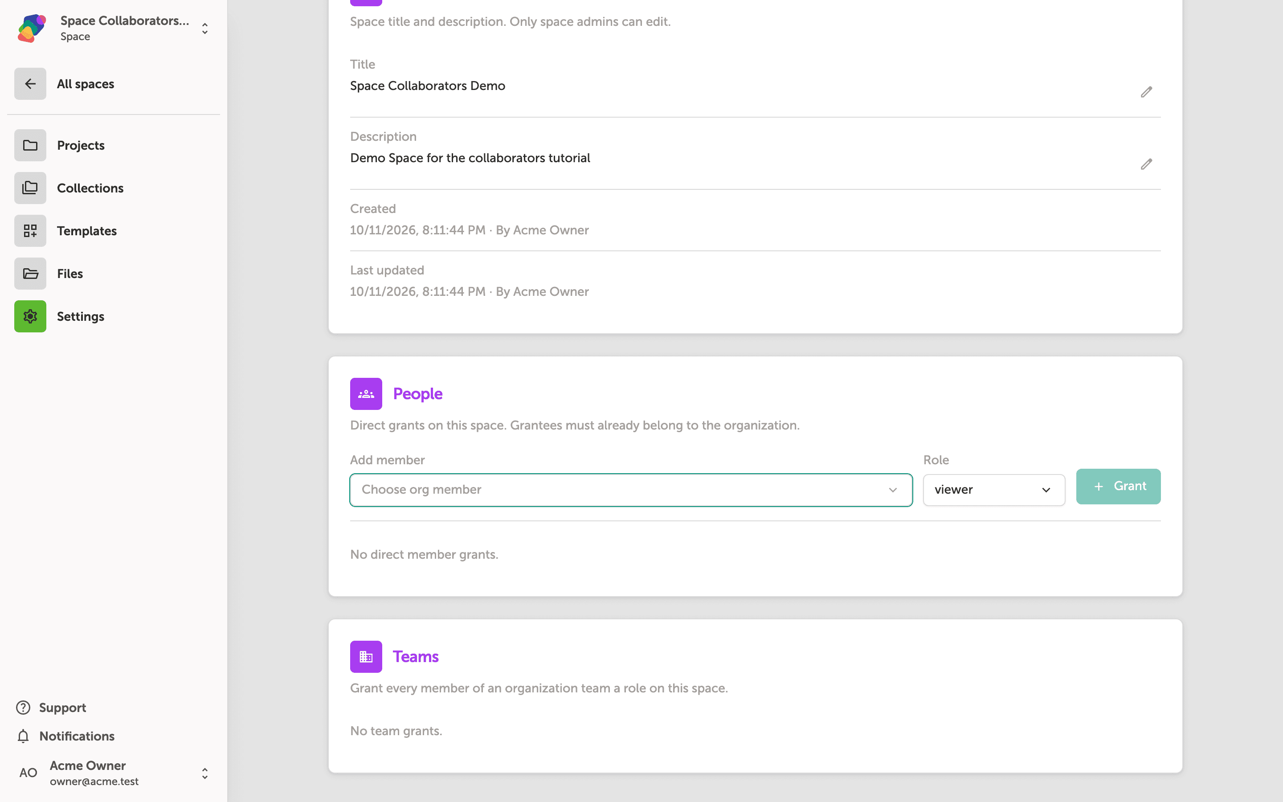Screen dimensions: 1283x802
Task: Click the Teams heading
Action: coord(416,657)
